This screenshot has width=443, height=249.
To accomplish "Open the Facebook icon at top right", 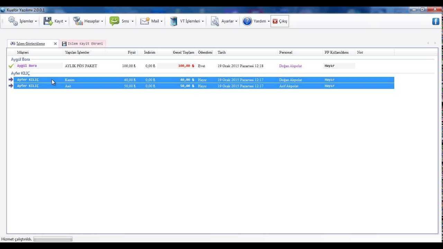I will coord(436,21).
